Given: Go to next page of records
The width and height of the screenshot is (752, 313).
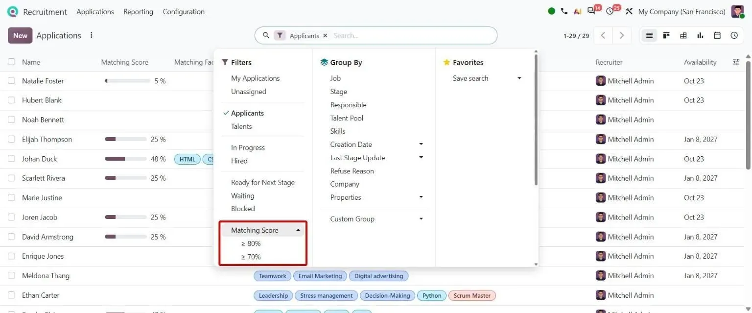Looking at the screenshot, I should coord(622,35).
